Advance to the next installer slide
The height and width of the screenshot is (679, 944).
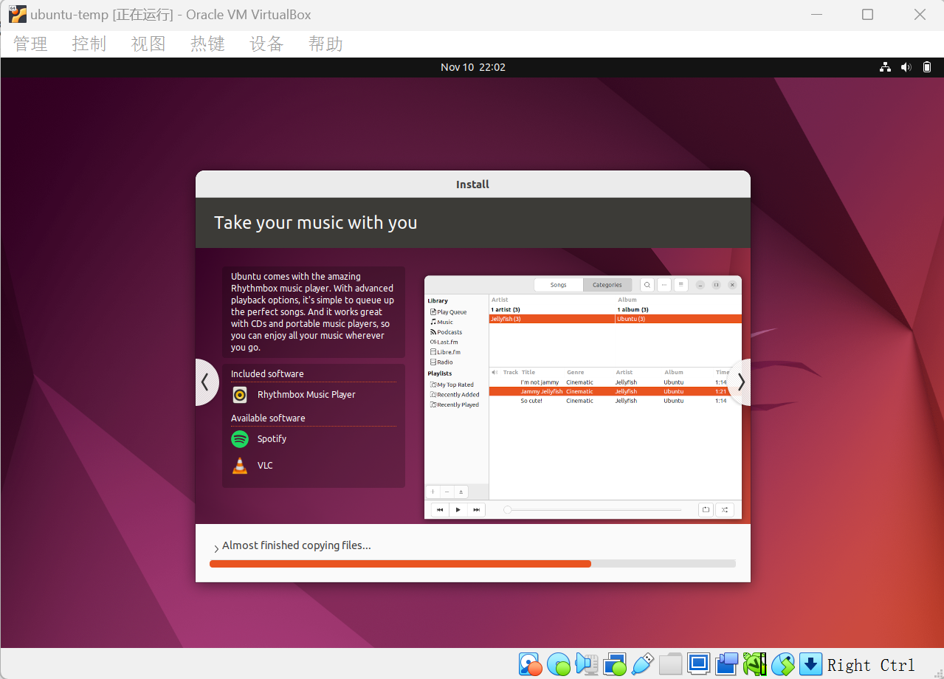pos(740,382)
